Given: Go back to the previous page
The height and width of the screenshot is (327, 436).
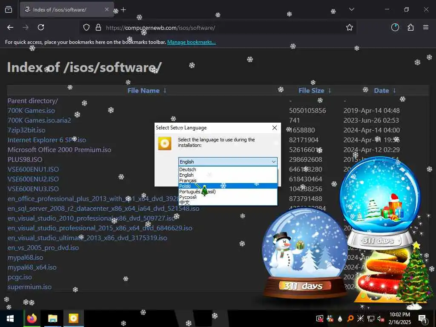Looking at the screenshot, I should pos(10,27).
